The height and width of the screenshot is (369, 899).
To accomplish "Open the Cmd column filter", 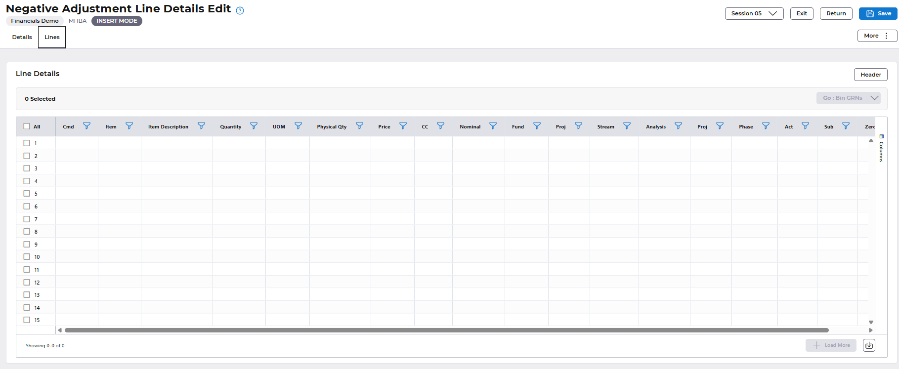I will click(x=86, y=126).
